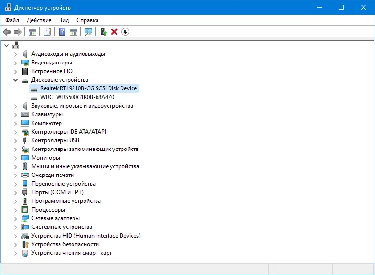375x275 pixels.
Task: Click the Дисковые устройства drive icon
Action: coord(25,81)
